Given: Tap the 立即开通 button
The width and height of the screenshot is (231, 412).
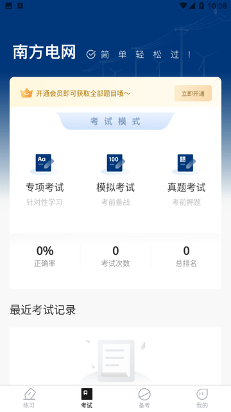Looking at the screenshot, I should click(x=193, y=93).
